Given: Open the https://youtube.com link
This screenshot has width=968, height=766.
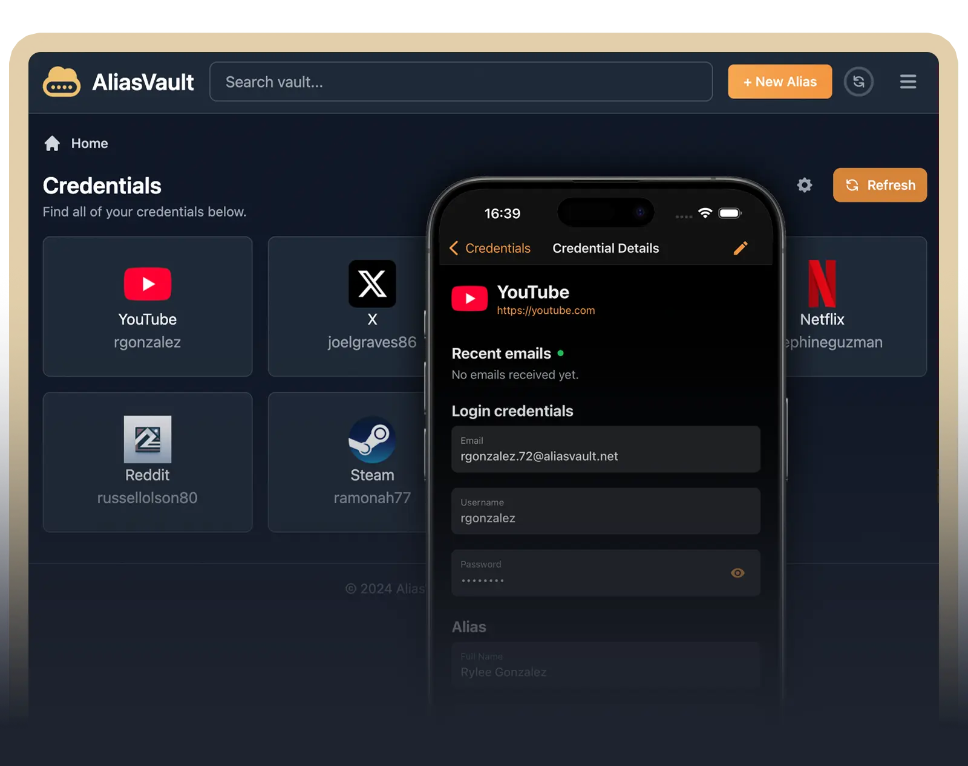Looking at the screenshot, I should (x=546, y=310).
